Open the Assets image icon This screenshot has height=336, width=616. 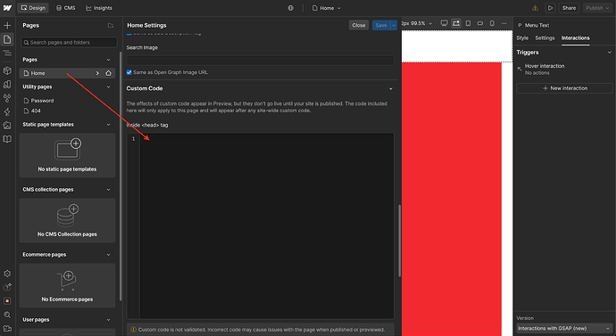tap(7, 126)
